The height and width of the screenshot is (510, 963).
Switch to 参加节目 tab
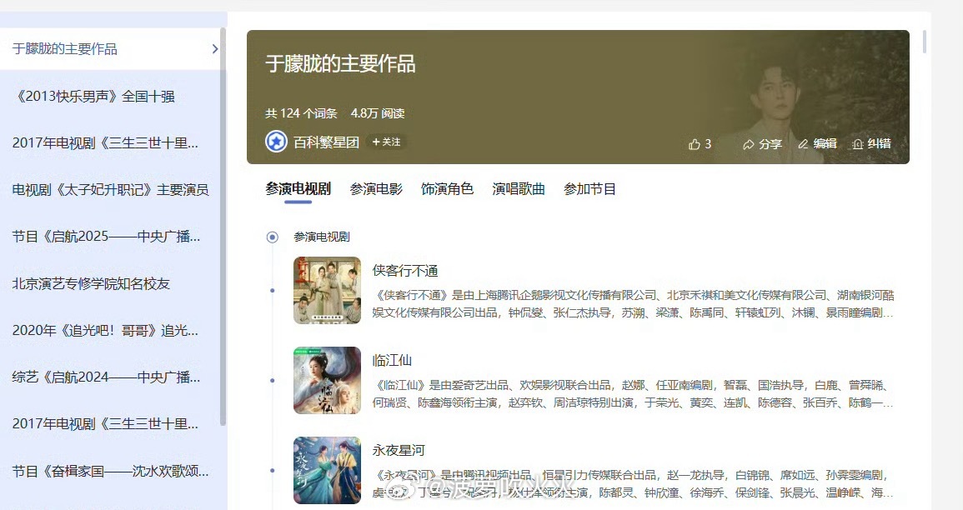589,189
